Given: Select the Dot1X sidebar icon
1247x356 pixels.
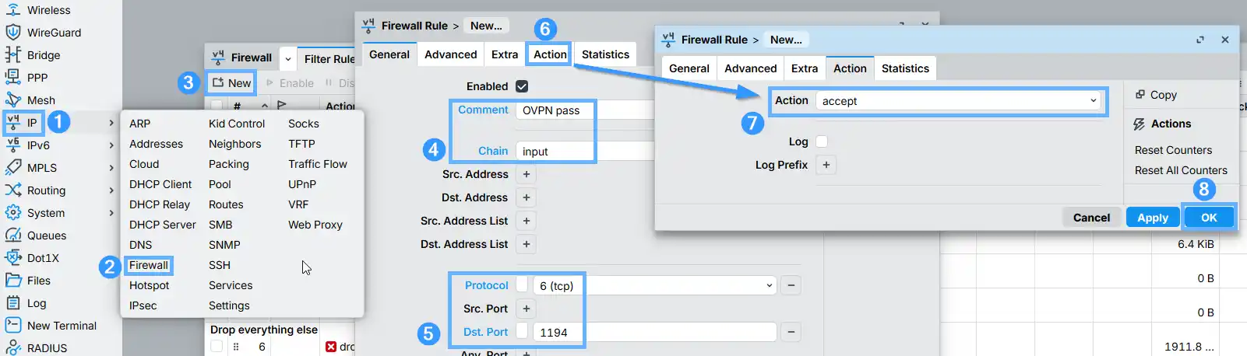Looking at the screenshot, I should (x=13, y=258).
